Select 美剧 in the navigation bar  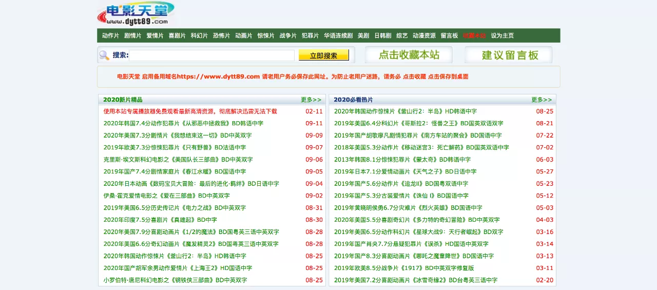click(x=363, y=35)
